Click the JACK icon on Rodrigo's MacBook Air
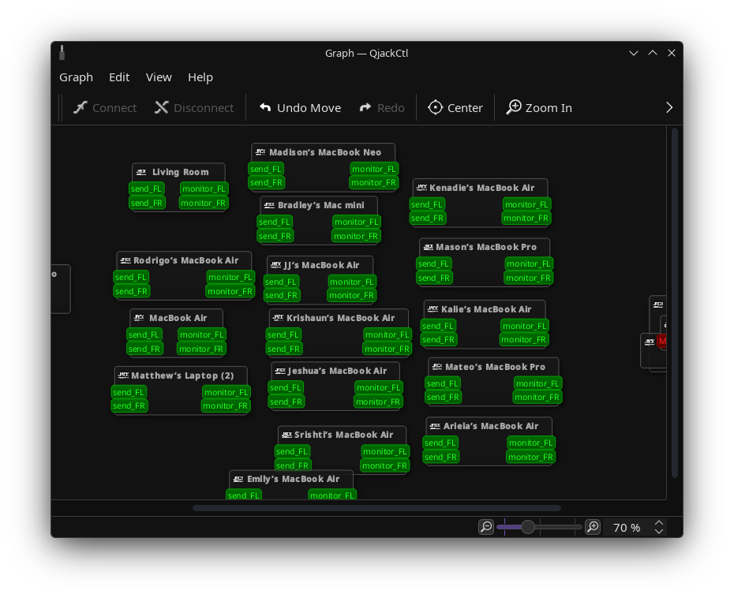734x598 pixels. 125,260
